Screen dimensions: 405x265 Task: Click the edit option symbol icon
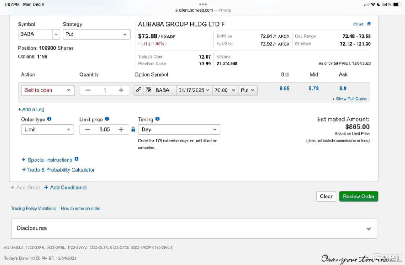coord(148,90)
